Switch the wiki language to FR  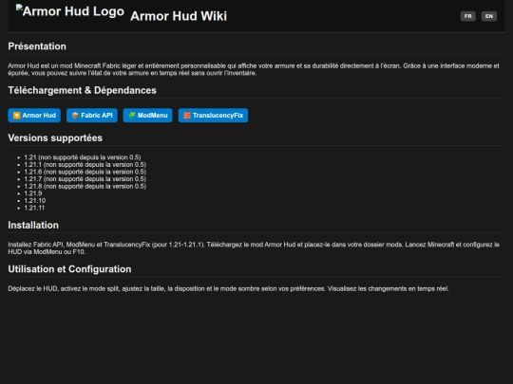pos(467,16)
